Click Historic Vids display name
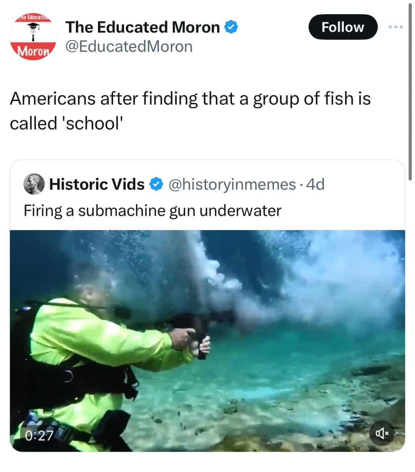The width and height of the screenshot is (415, 472). (97, 184)
